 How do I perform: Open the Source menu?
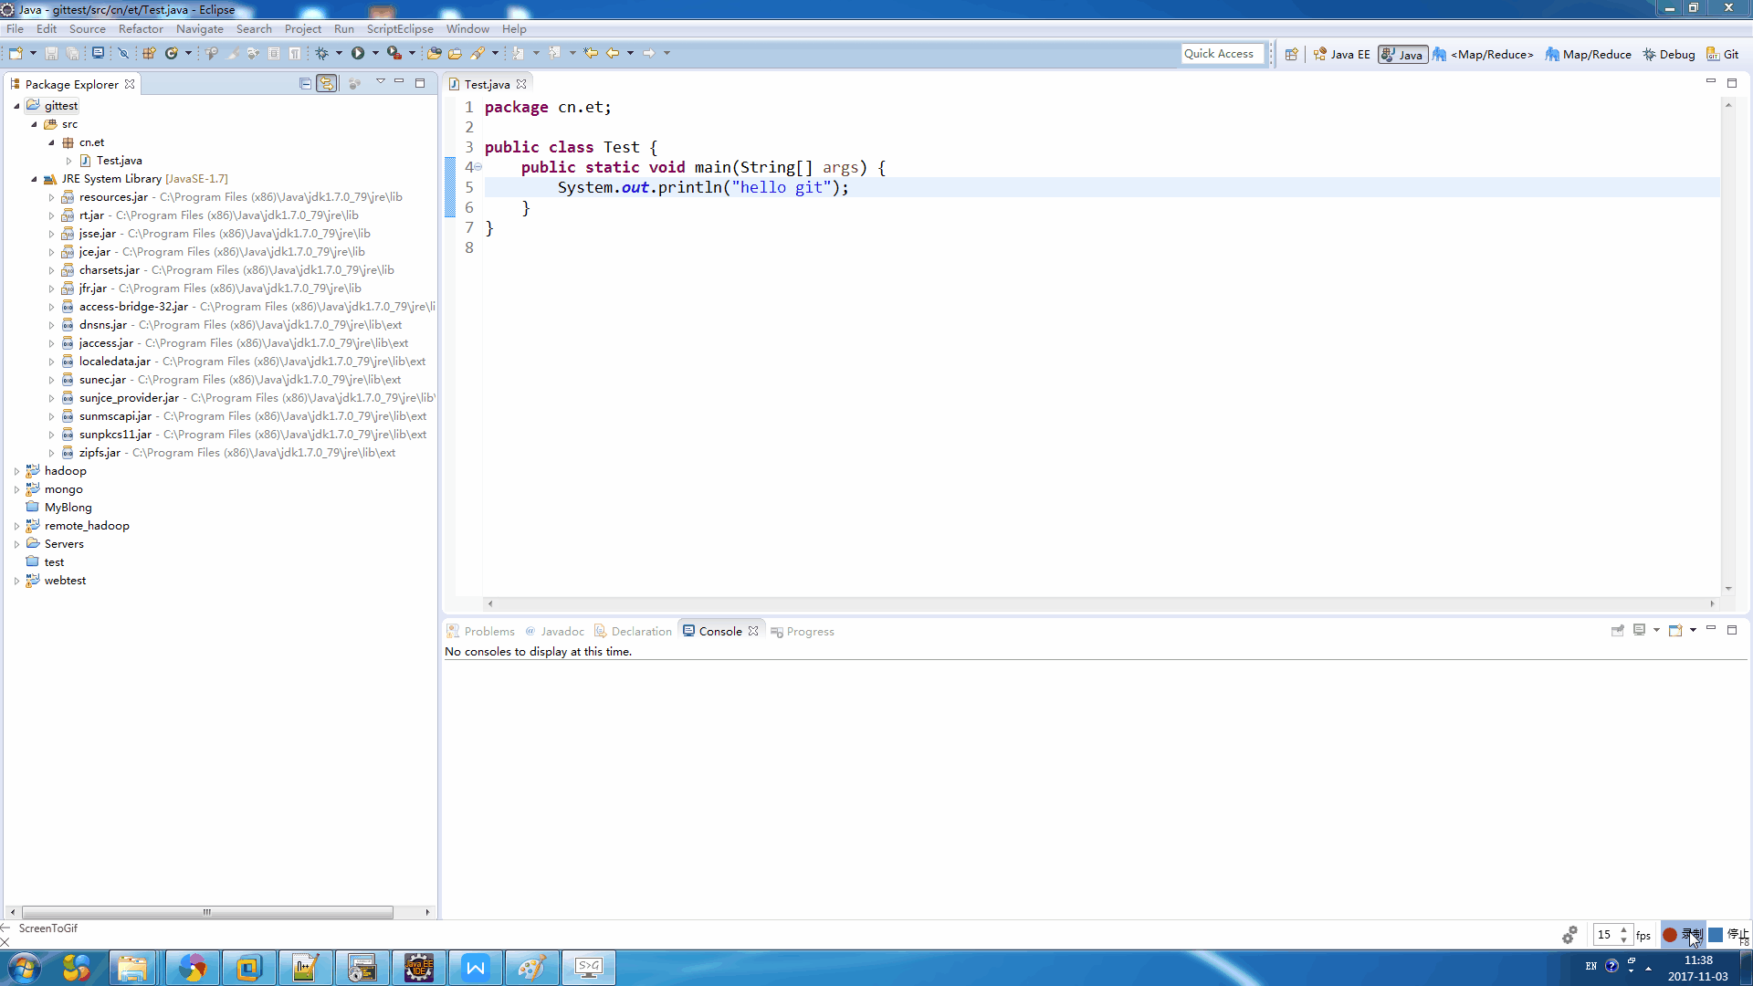pyautogui.click(x=88, y=28)
